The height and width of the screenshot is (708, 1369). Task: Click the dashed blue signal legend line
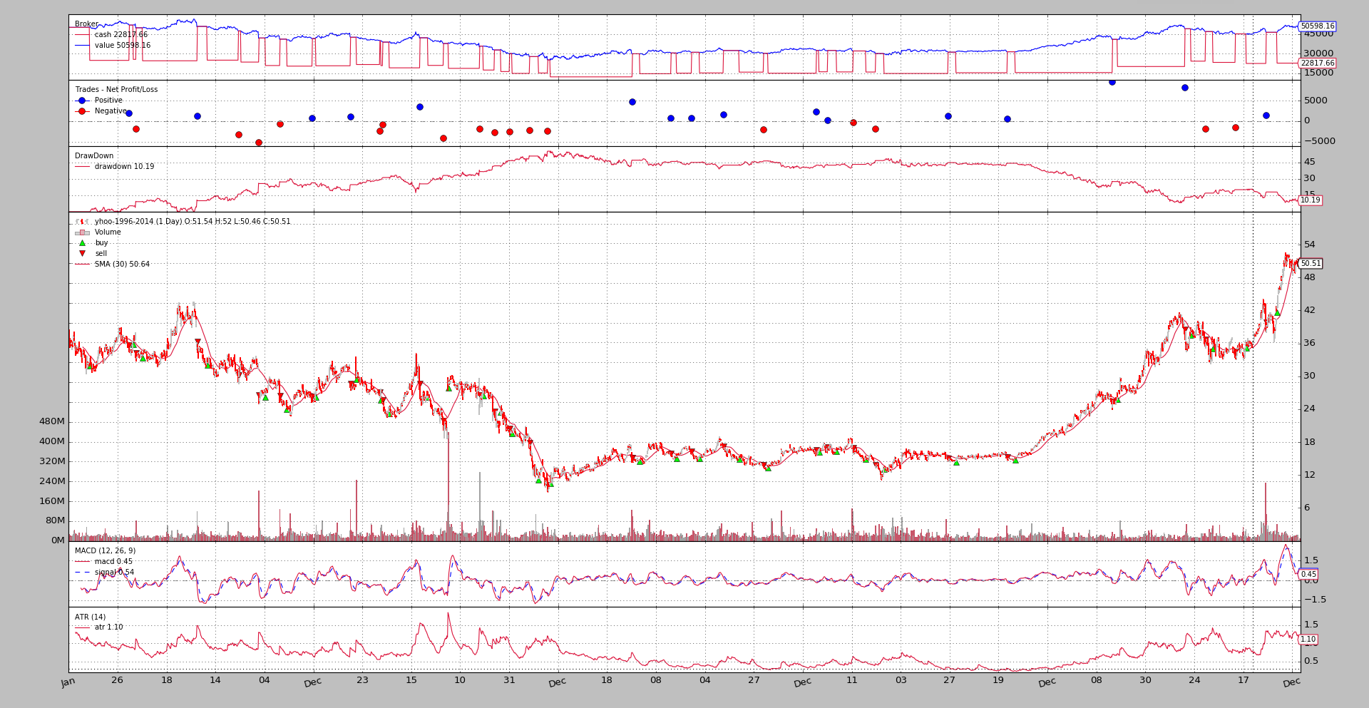(82, 573)
